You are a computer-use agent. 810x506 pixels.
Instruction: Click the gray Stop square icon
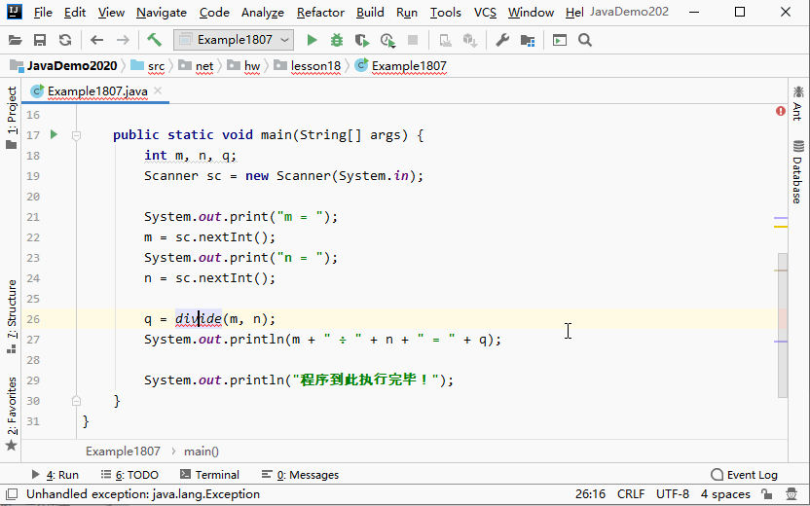(412, 40)
